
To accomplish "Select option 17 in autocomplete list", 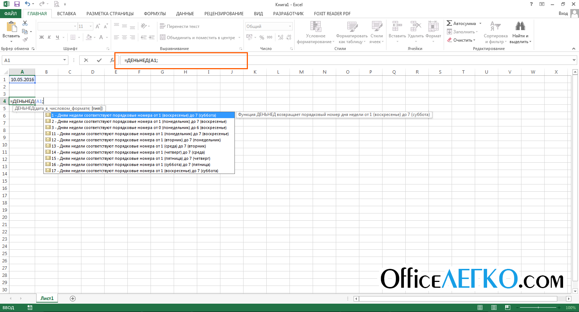I will pos(139,171).
